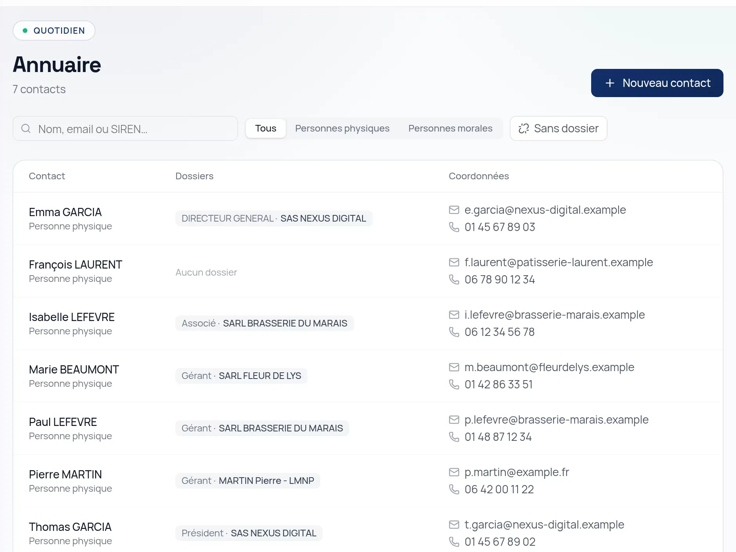Open the Isabelle LEFEVRE contact row
Image resolution: width=736 pixels, height=552 pixels.
(x=368, y=323)
